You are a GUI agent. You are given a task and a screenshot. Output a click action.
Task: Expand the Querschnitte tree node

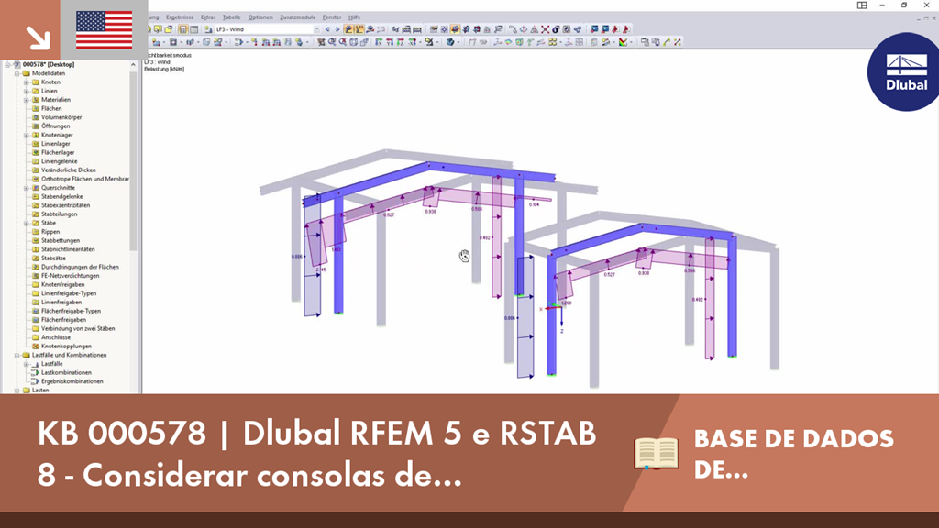tap(27, 188)
